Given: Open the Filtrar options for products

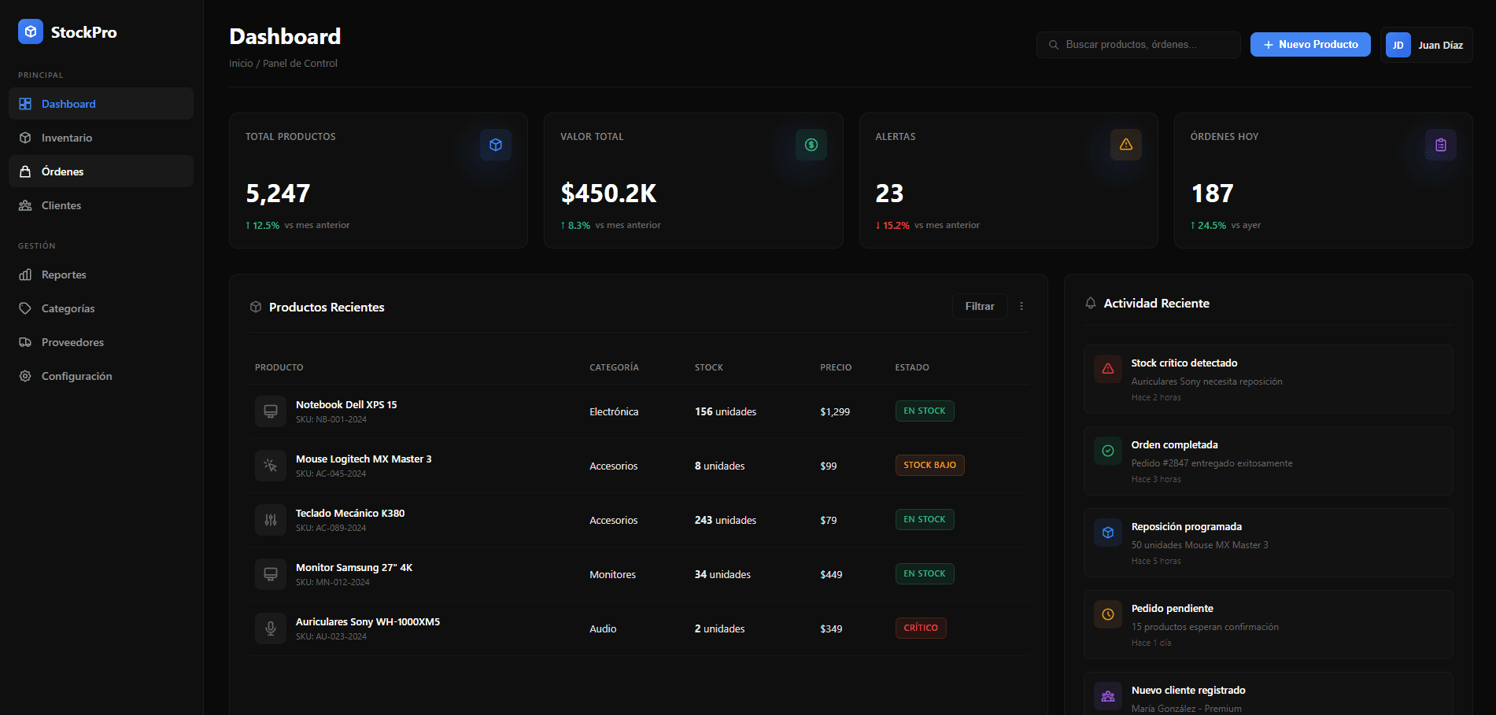Looking at the screenshot, I should click(x=980, y=307).
